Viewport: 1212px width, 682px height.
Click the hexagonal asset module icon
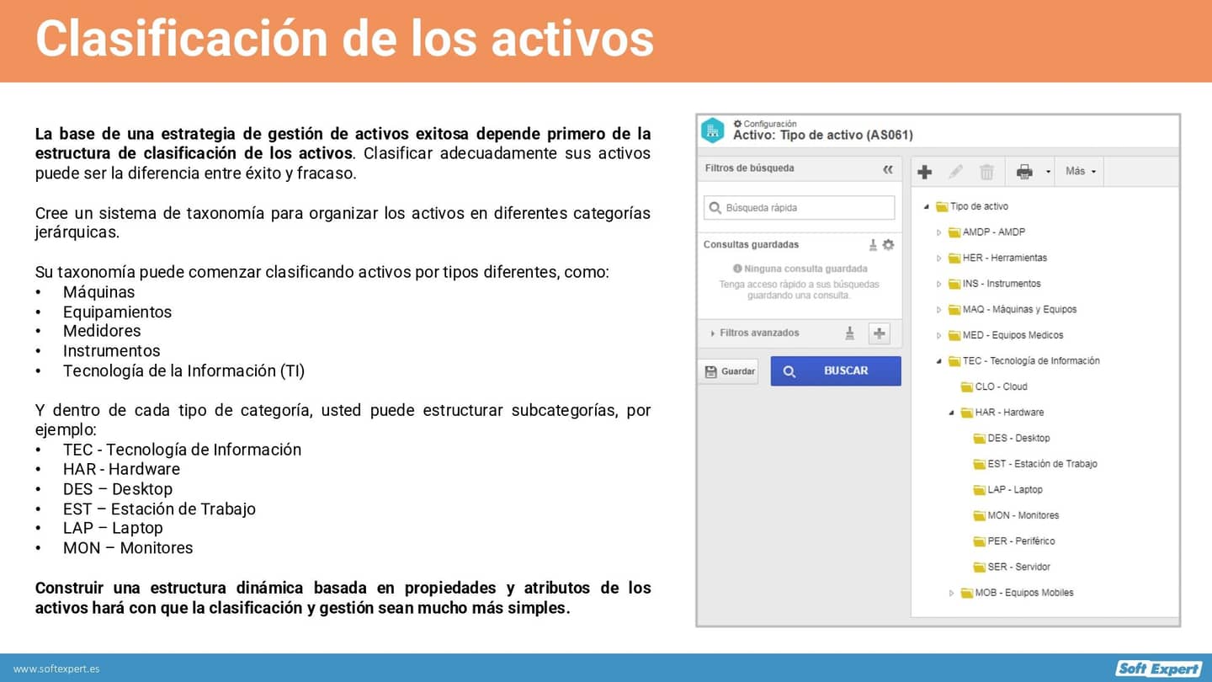pyautogui.click(x=713, y=130)
